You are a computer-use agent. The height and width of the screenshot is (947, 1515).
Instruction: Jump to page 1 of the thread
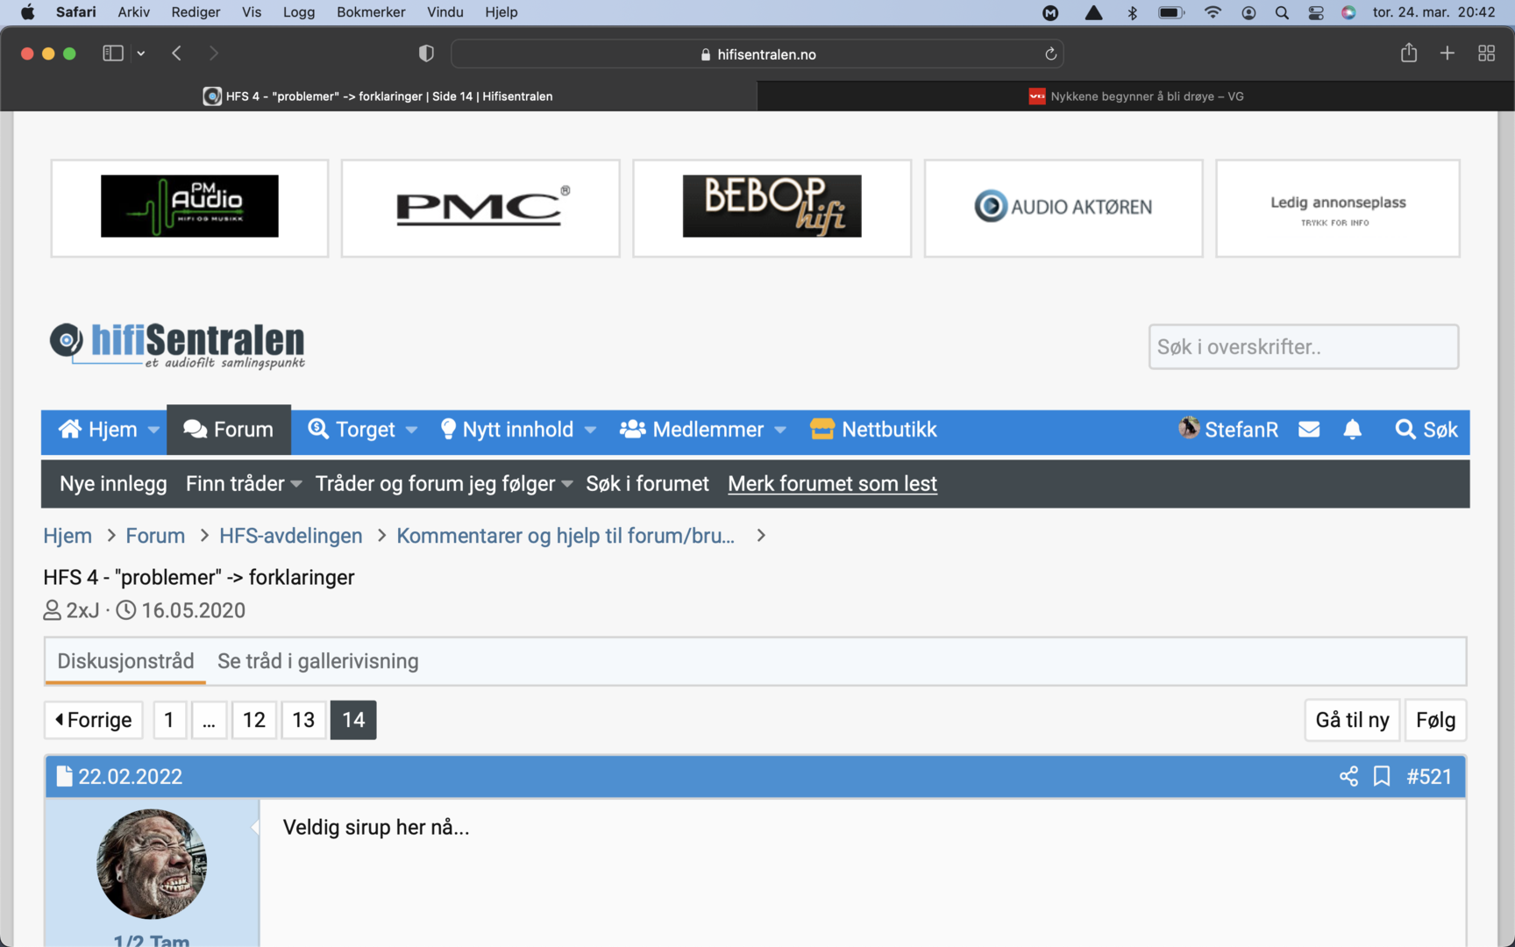[x=169, y=720]
